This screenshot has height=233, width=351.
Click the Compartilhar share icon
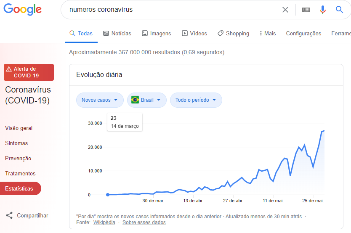pos(9,216)
